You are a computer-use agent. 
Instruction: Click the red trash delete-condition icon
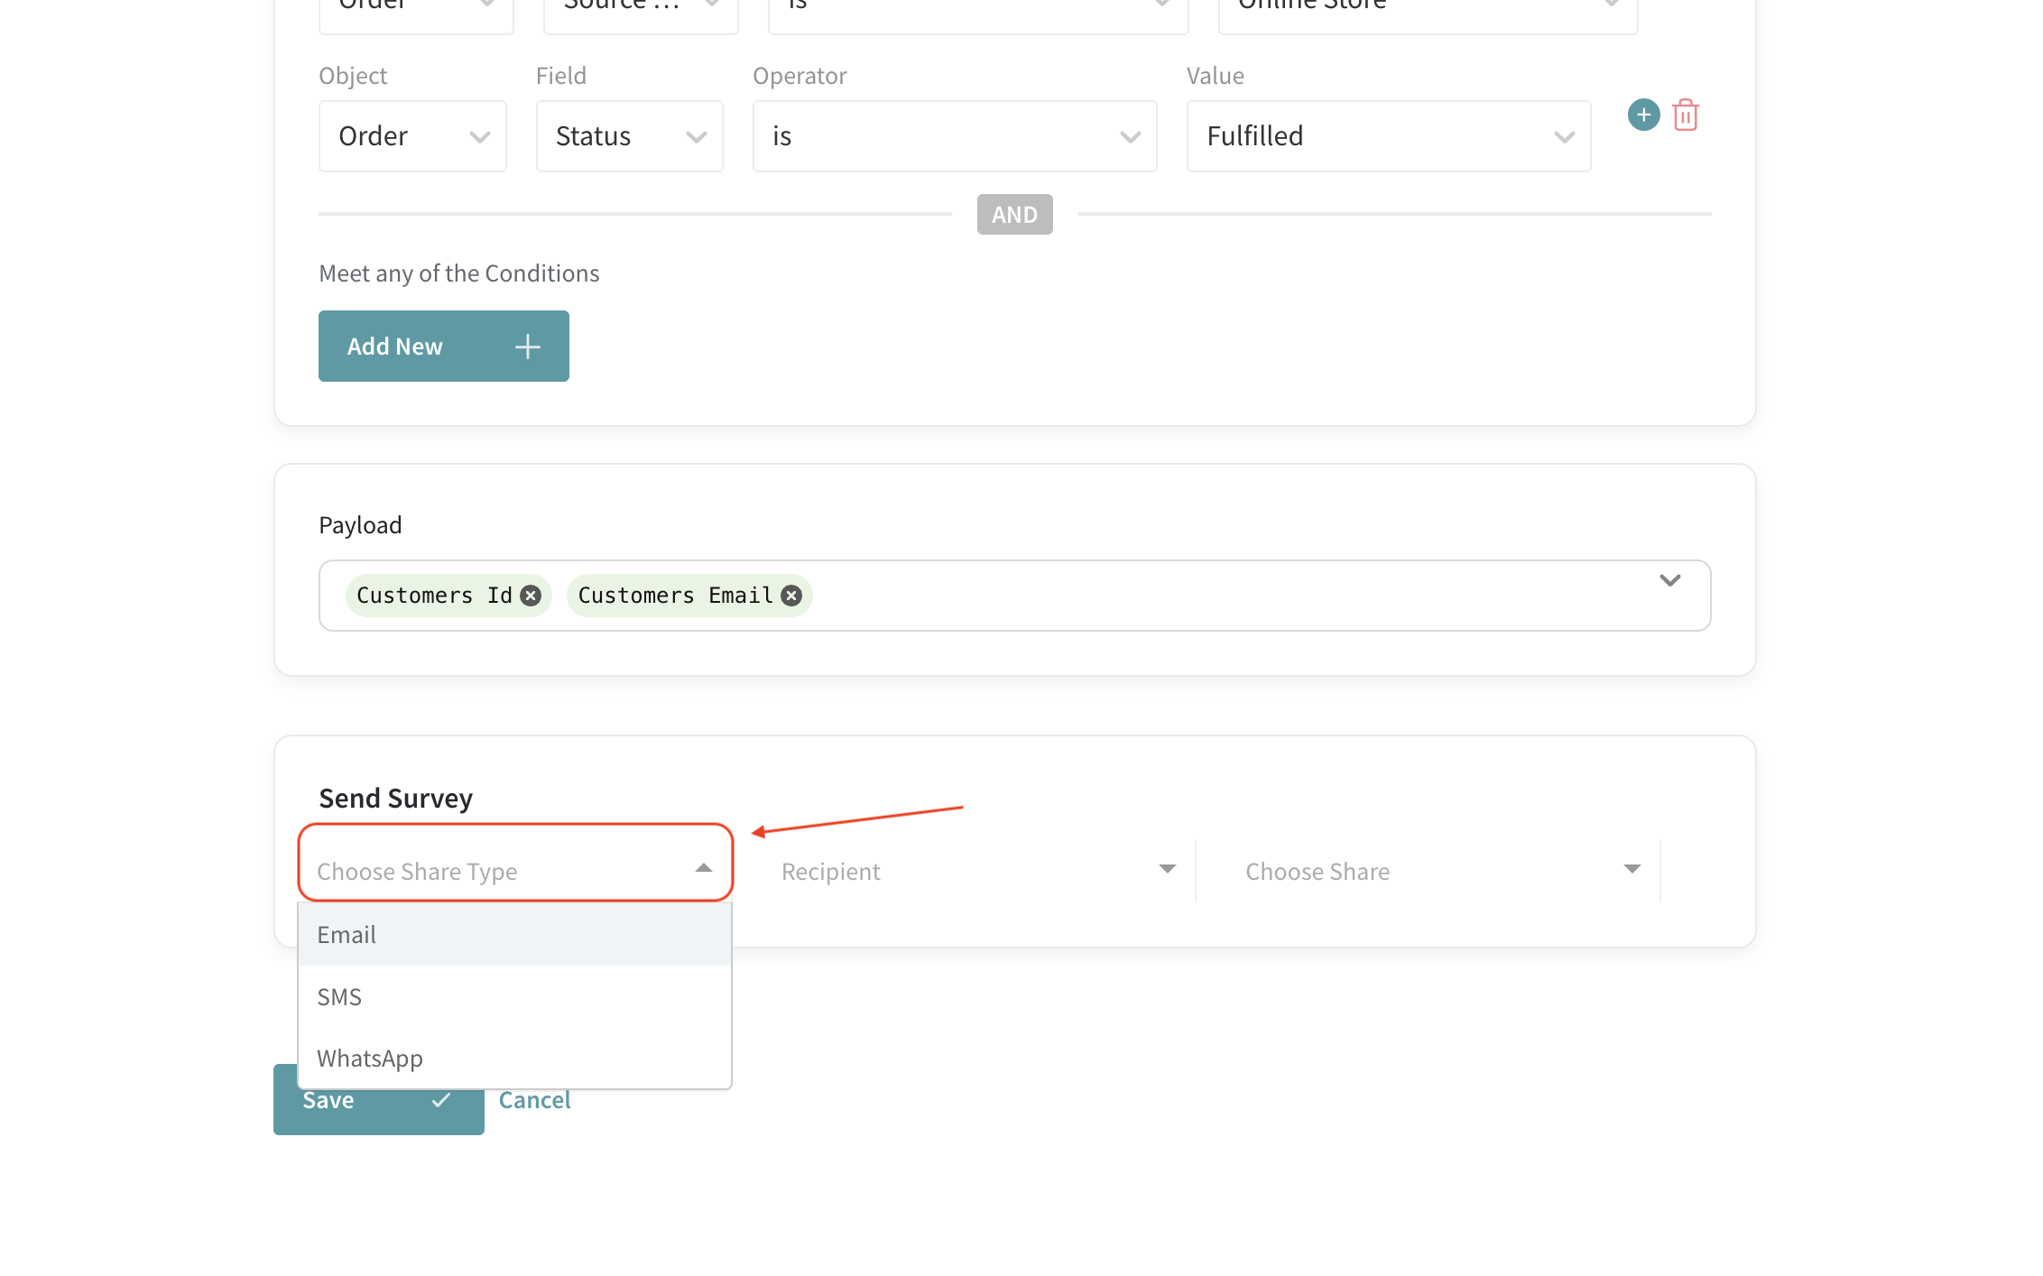click(1685, 116)
